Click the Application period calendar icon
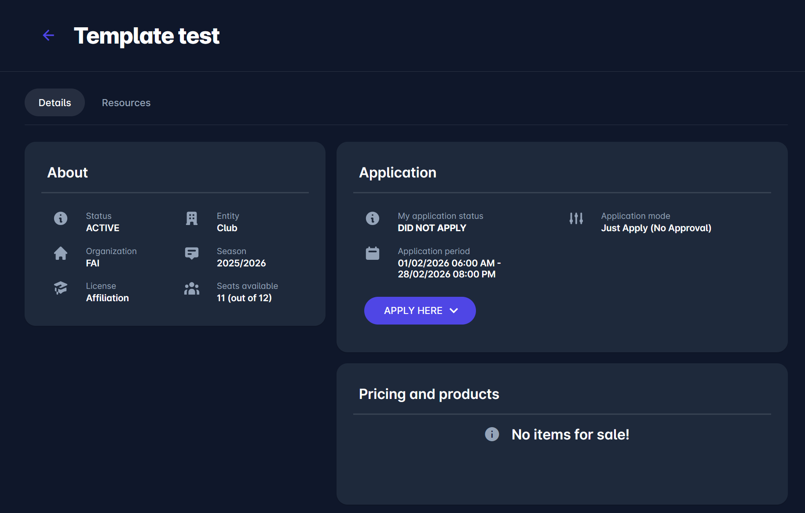This screenshot has width=805, height=513. point(373,253)
